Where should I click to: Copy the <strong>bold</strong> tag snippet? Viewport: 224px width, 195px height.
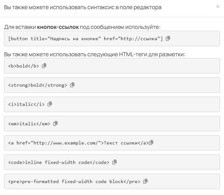72,85
